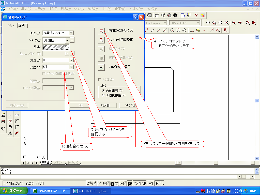Click the Zoom Out minus magnifier
The image size is (260, 195).
pos(240,23)
